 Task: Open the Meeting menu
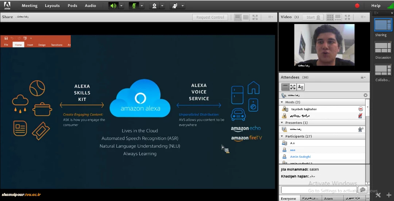click(30, 5)
